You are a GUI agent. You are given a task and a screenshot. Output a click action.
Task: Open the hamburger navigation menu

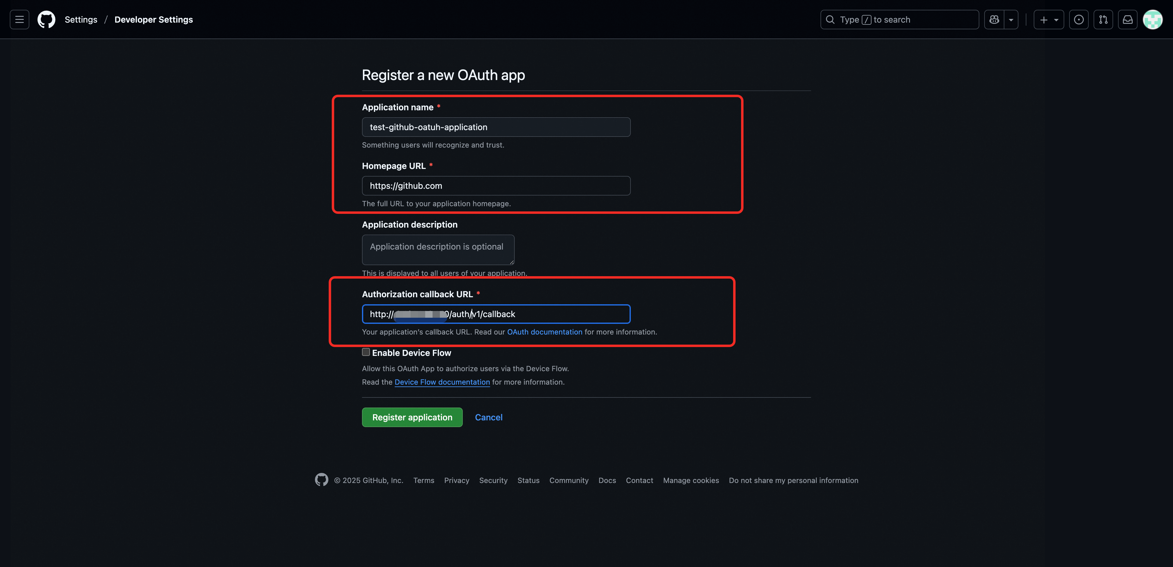coord(19,20)
